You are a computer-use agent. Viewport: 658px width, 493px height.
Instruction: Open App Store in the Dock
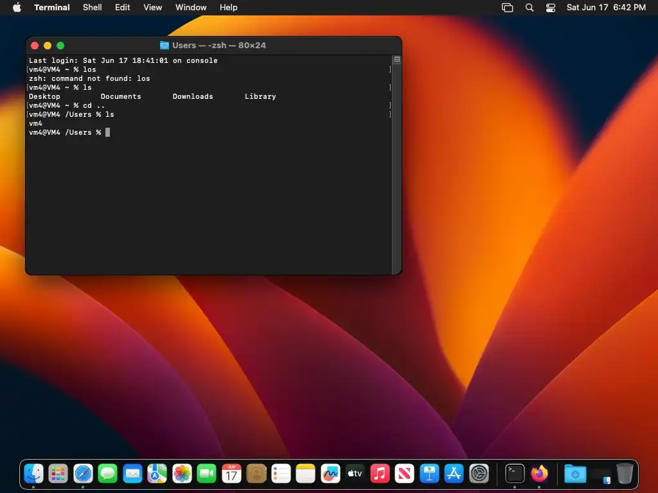(x=454, y=474)
